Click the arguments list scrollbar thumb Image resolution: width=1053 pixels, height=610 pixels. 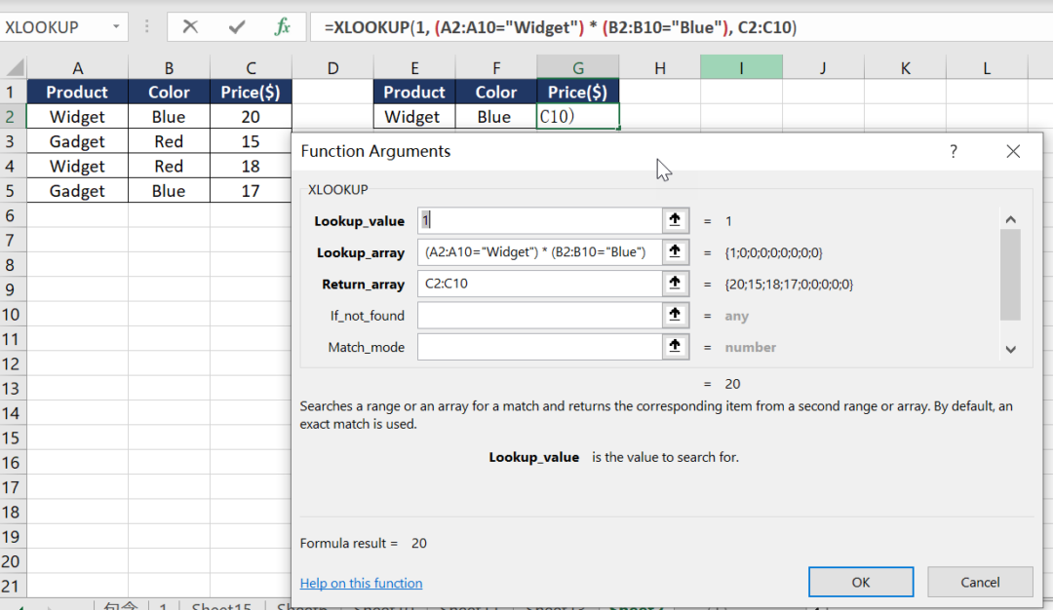[1010, 275]
